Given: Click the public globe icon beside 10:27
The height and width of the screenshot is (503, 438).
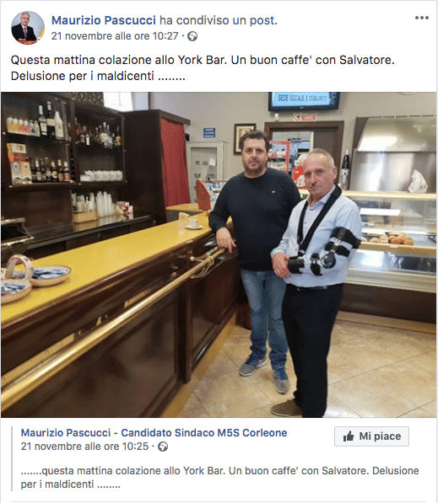Looking at the screenshot, I should 192,36.
